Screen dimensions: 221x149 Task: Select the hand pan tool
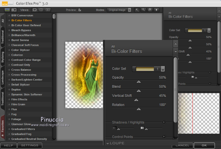pos(150,10)
